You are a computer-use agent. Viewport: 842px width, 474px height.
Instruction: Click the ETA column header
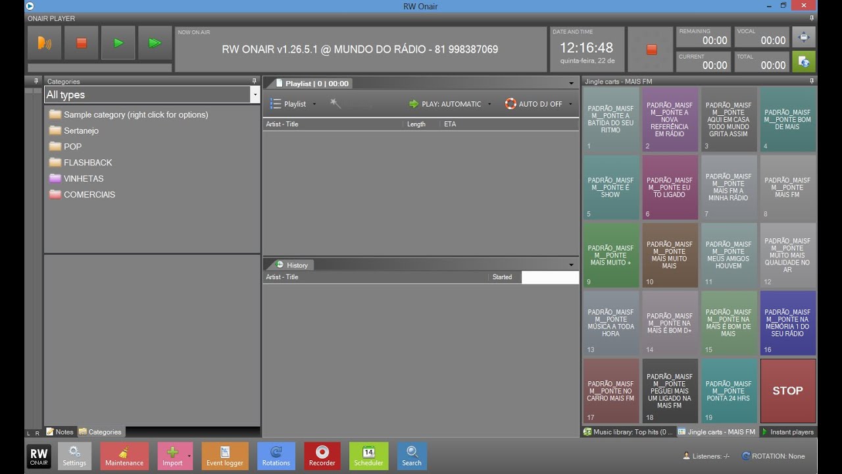point(510,124)
